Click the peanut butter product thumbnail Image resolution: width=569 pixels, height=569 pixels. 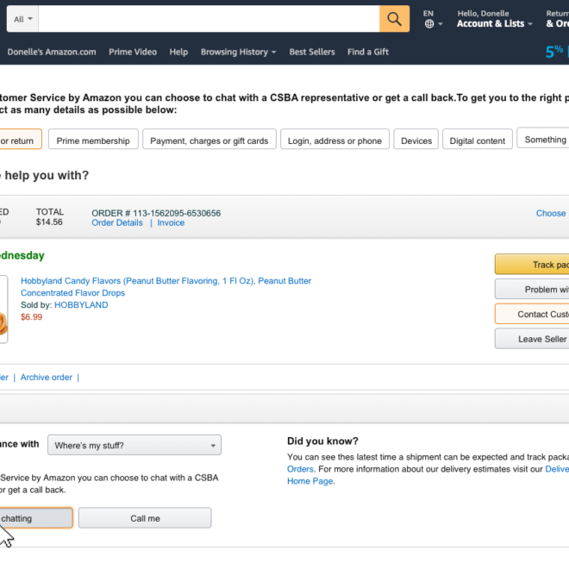(3, 310)
